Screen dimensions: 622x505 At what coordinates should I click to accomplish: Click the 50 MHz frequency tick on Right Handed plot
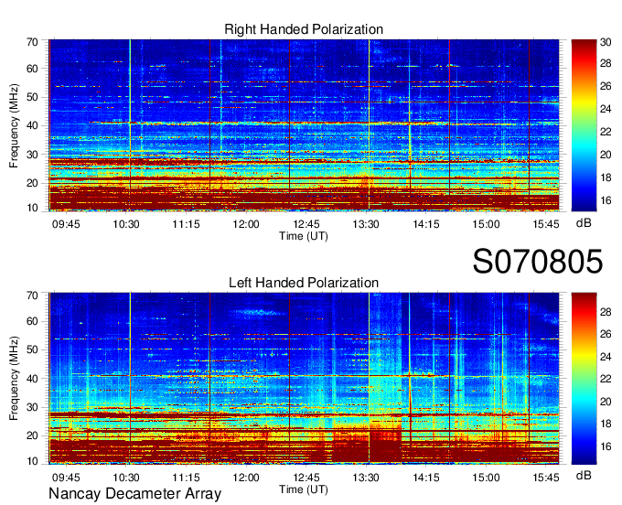(x=32, y=97)
